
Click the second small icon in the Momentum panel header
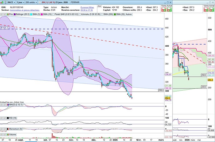pos(5,129)
